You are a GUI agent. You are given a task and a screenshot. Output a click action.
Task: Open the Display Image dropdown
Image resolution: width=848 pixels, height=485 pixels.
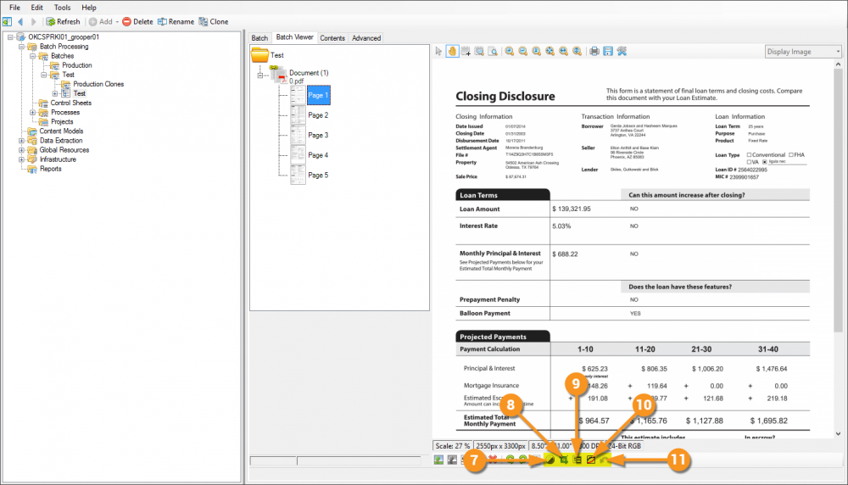(x=803, y=52)
